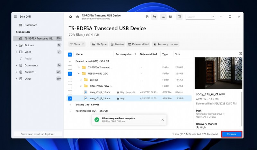Toggle USB Drive (F) folder checkbox

click(70, 74)
